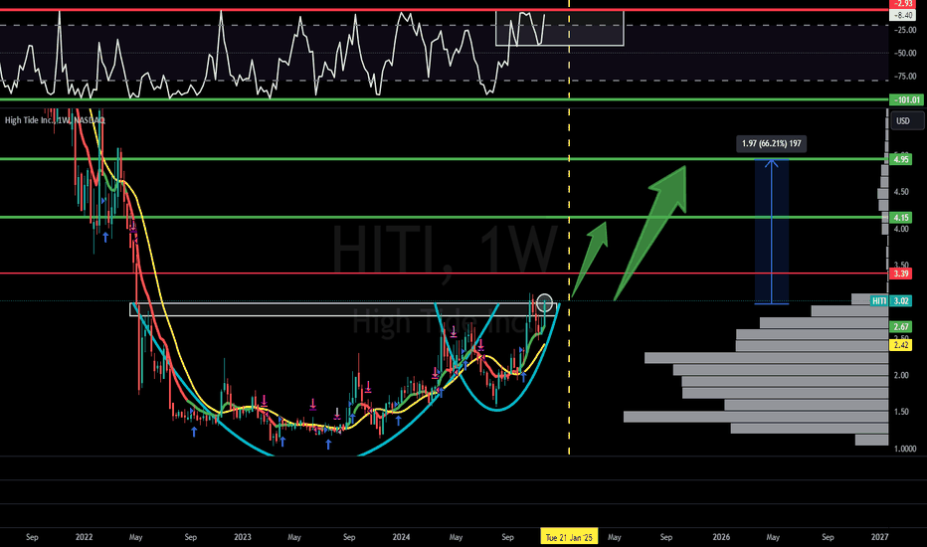Click the 3.02 current price label

(901, 301)
